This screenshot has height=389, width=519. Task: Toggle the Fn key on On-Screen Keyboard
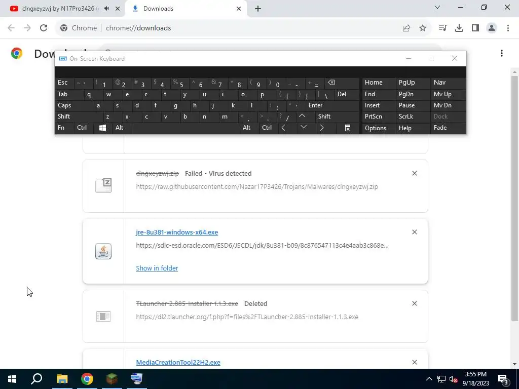click(64, 128)
